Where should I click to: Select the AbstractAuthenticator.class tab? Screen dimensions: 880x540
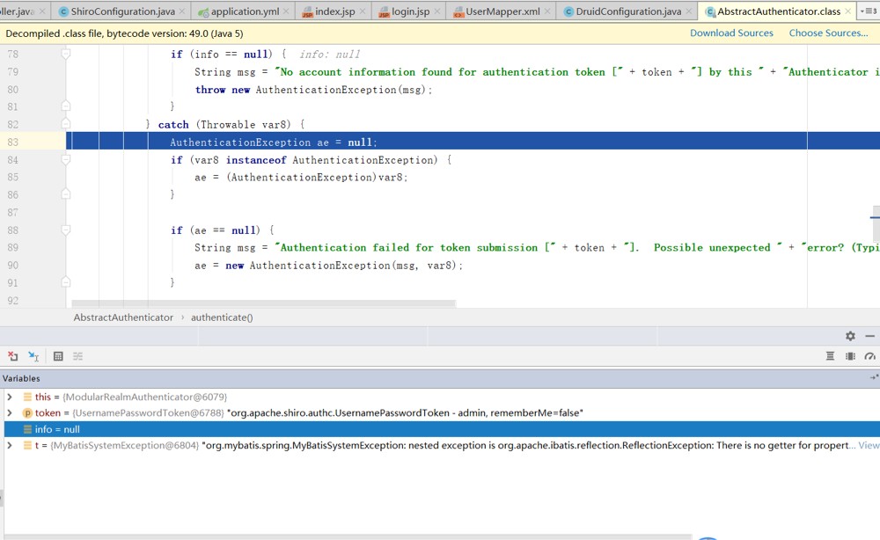[779, 11]
